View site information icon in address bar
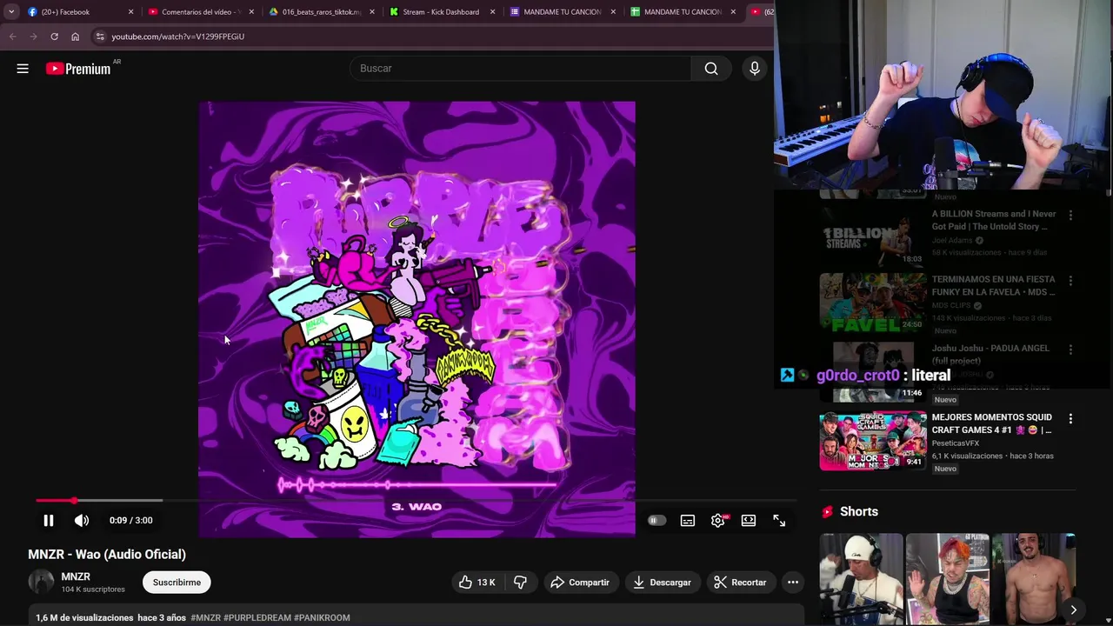 (100, 37)
